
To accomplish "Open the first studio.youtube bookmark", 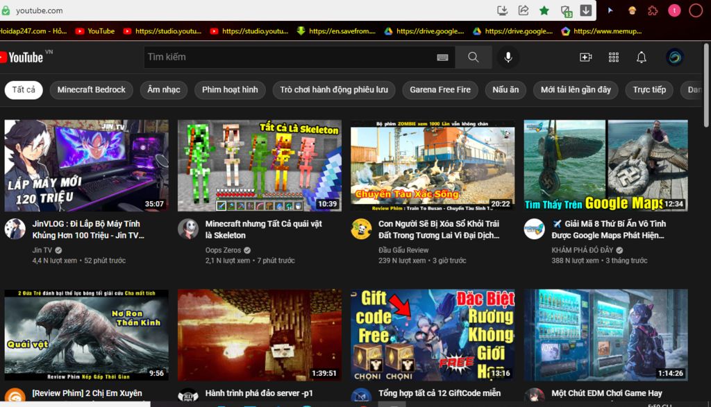I will 162,31.
